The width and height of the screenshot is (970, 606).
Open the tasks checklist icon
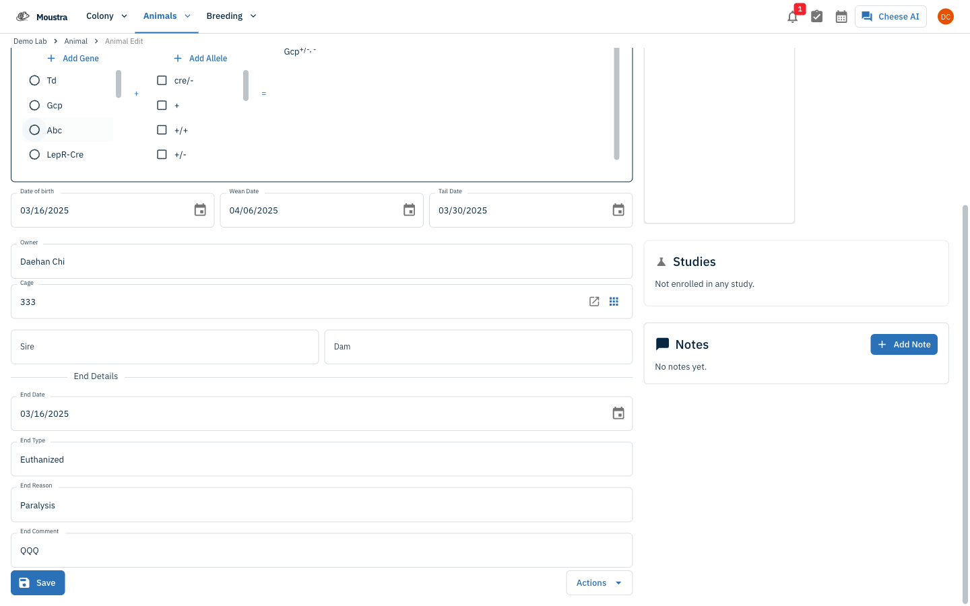click(x=817, y=16)
